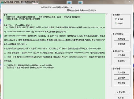The image size is (134, 99).
Task: Click the UserCount=x instruction line
Action: point(54,40)
